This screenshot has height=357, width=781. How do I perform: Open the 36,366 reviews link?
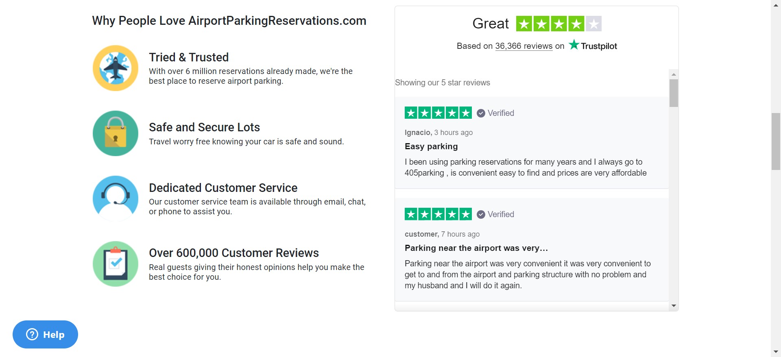524,46
